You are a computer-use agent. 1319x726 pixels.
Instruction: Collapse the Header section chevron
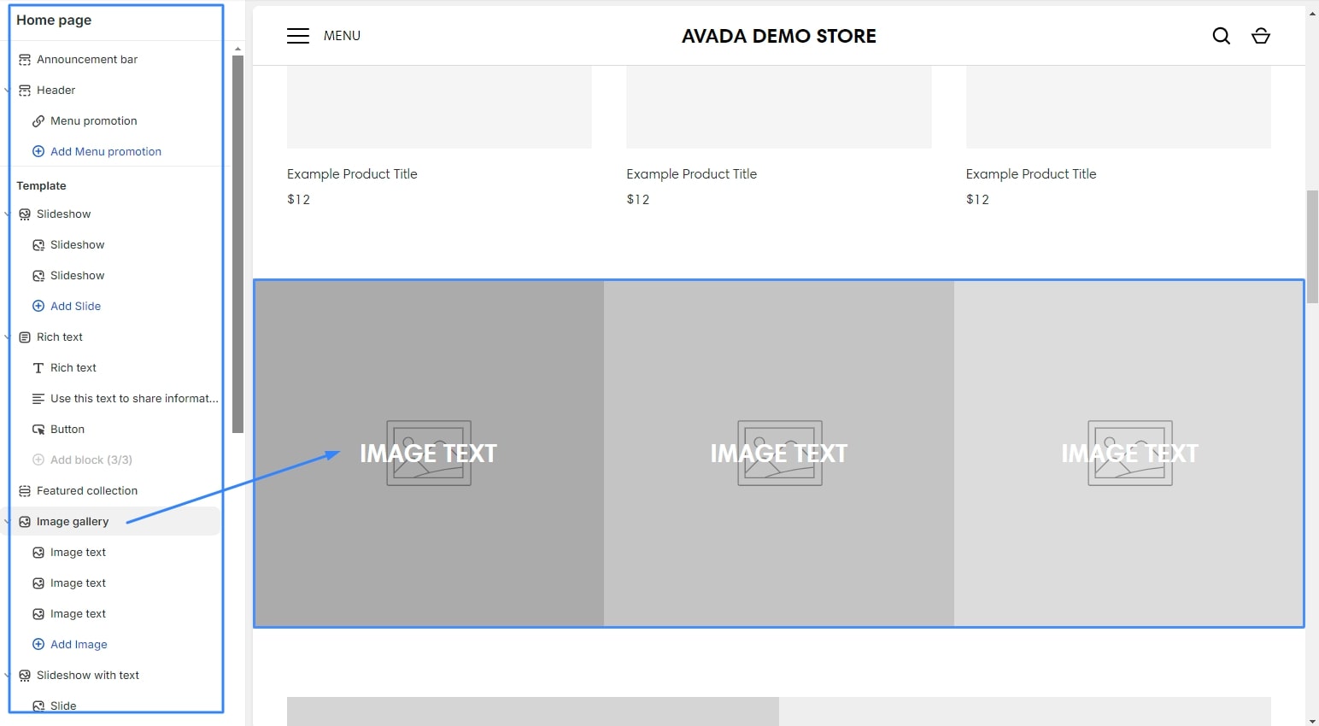tap(8, 91)
